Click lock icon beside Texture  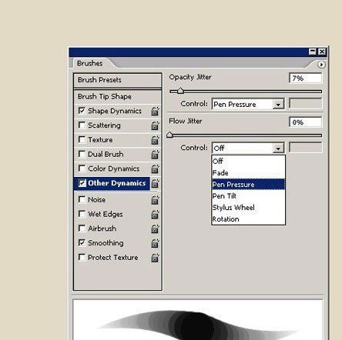point(155,140)
